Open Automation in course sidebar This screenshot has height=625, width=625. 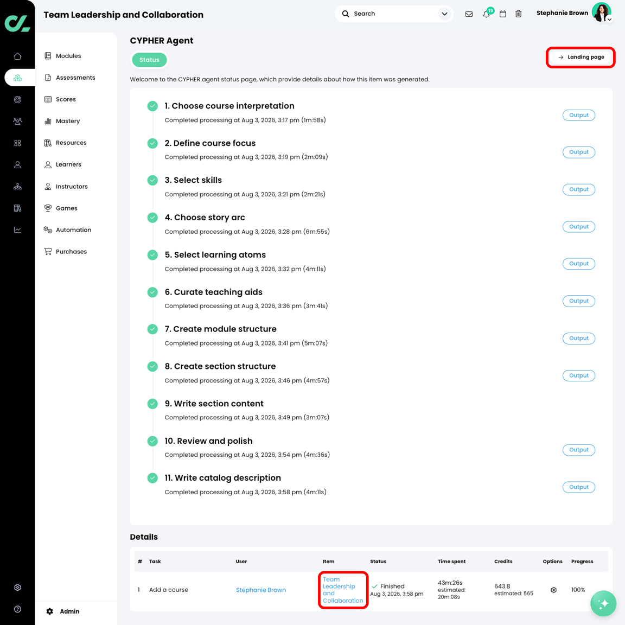click(68, 230)
